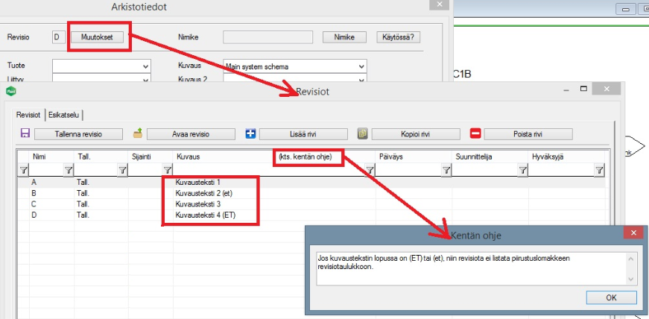Switch to the Revisiot tab
The height and width of the screenshot is (319, 649).
(28, 115)
